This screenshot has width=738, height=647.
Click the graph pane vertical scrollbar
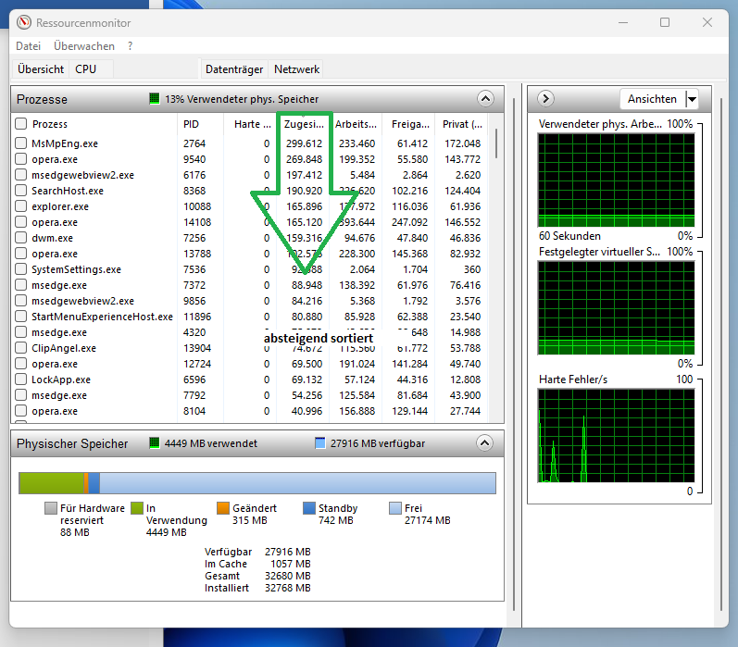click(721, 354)
